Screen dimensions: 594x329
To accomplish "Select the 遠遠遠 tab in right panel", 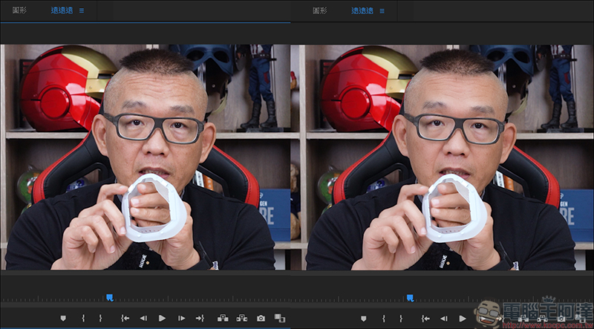I will (362, 10).
